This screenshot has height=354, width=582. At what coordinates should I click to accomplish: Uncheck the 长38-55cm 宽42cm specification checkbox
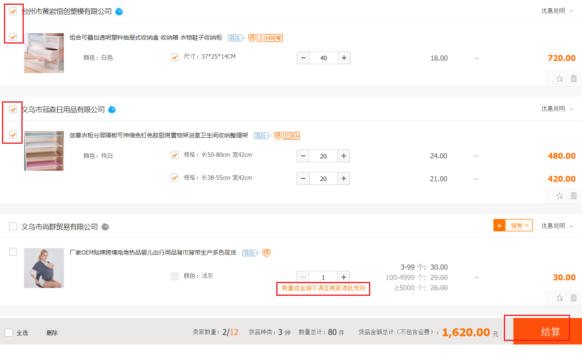click(174, 178)
